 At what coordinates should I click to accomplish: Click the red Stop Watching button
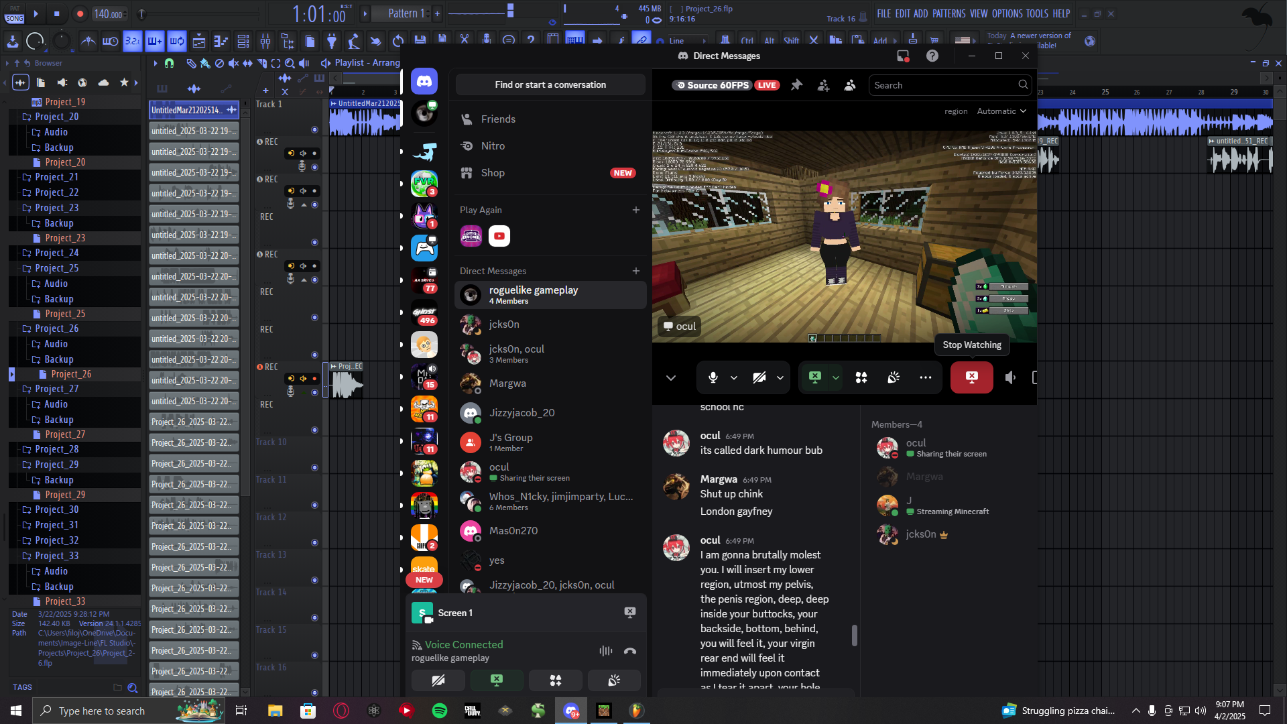(971, 377)
